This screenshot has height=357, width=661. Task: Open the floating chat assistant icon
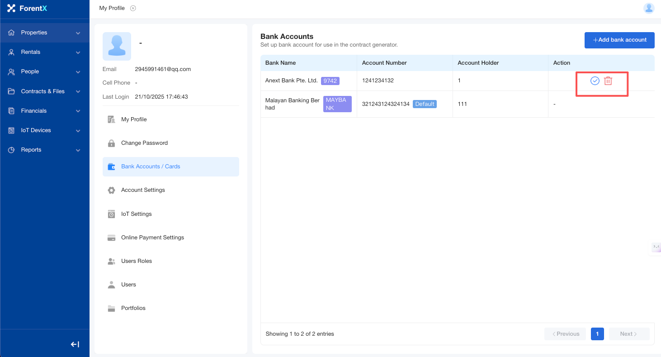pyautogui.click(x=656, y=247)
